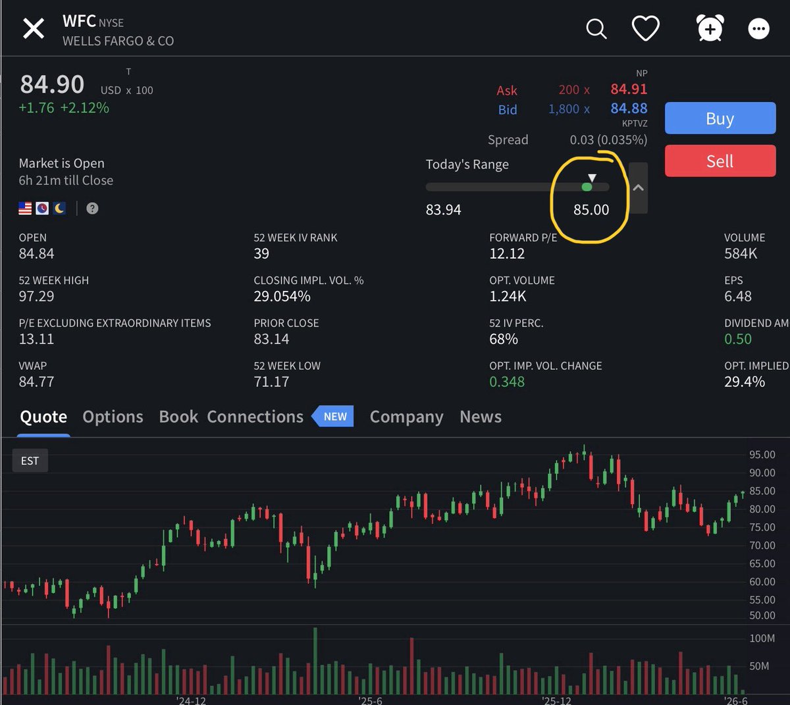The image size is (790, 705).
Task: Click the FORWARD P/E value 12.12
Action: tap(507, 253)
